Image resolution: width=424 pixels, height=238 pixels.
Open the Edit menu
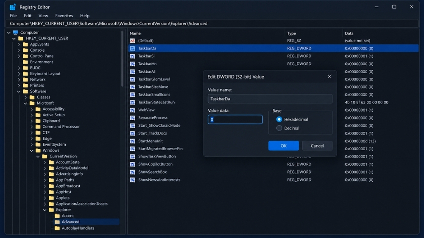pos(28,16)
